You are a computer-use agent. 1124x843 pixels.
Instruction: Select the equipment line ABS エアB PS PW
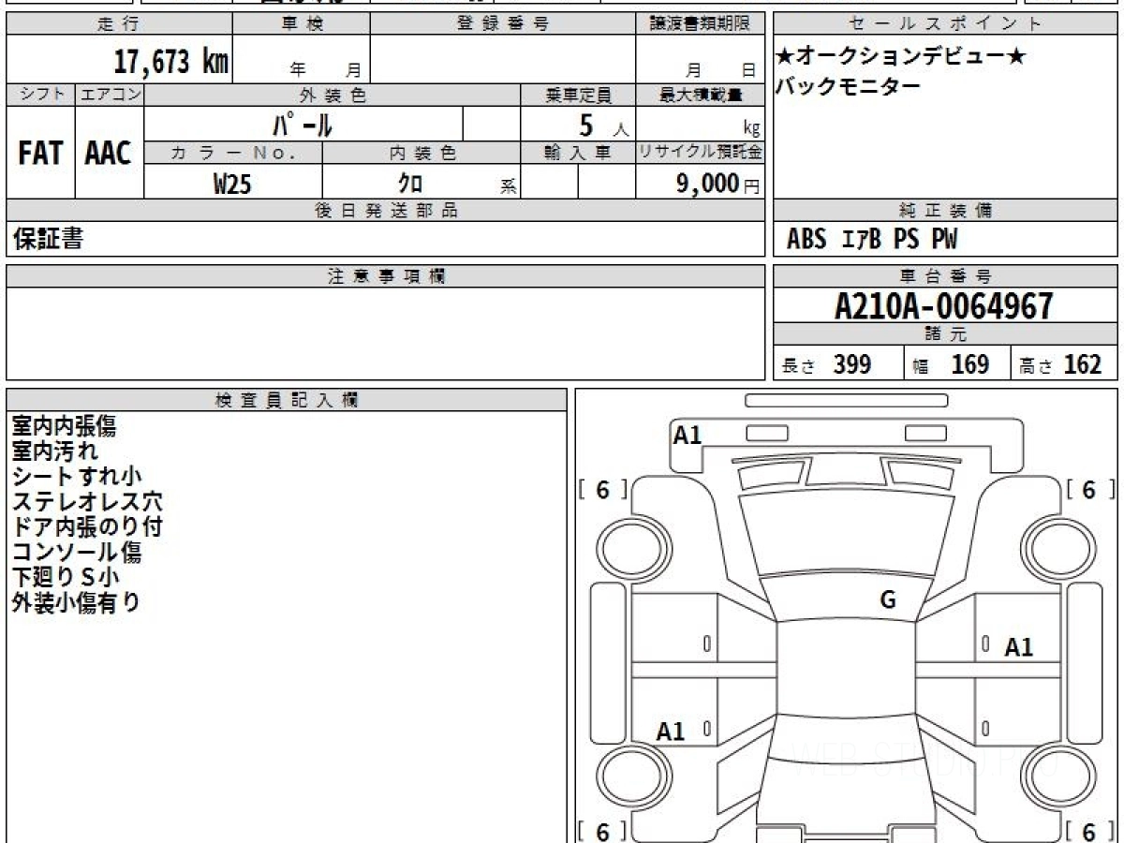pos(872,240)
